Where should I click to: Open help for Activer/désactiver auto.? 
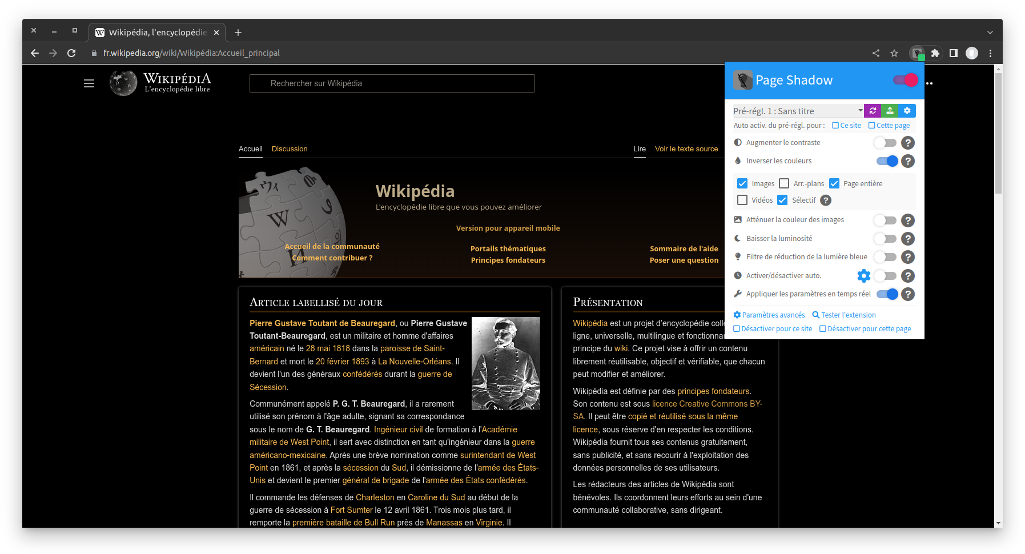click(908, 276)
